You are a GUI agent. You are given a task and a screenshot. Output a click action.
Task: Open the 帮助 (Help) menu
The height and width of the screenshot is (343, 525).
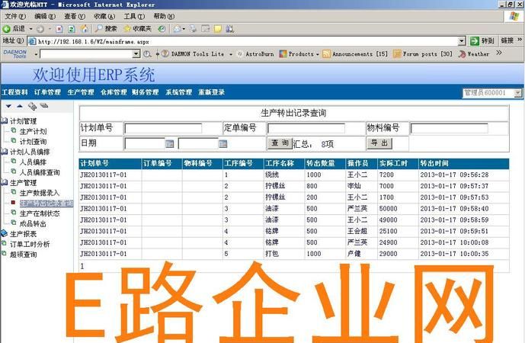click(x=164, y=16)
